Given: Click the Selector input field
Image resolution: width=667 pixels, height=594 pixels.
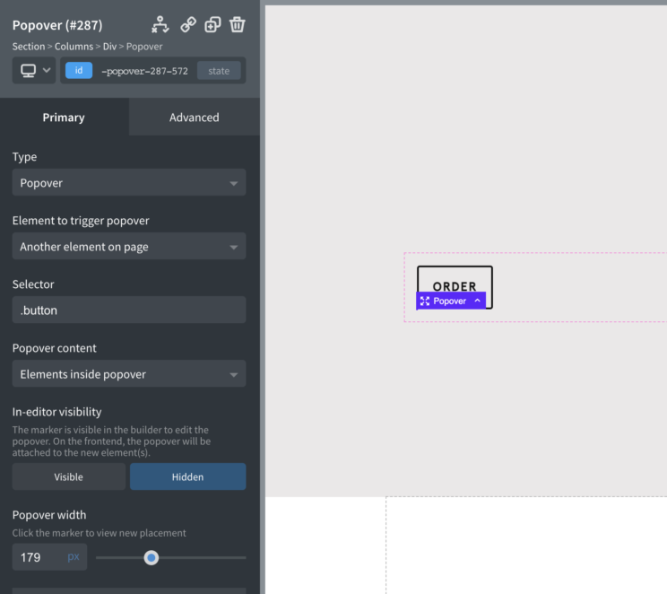Looking at the screenshot, I should click(x=129, y=310).
